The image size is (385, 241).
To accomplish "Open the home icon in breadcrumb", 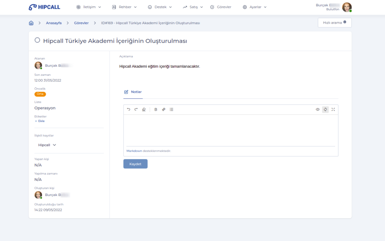I will point(31,23).
